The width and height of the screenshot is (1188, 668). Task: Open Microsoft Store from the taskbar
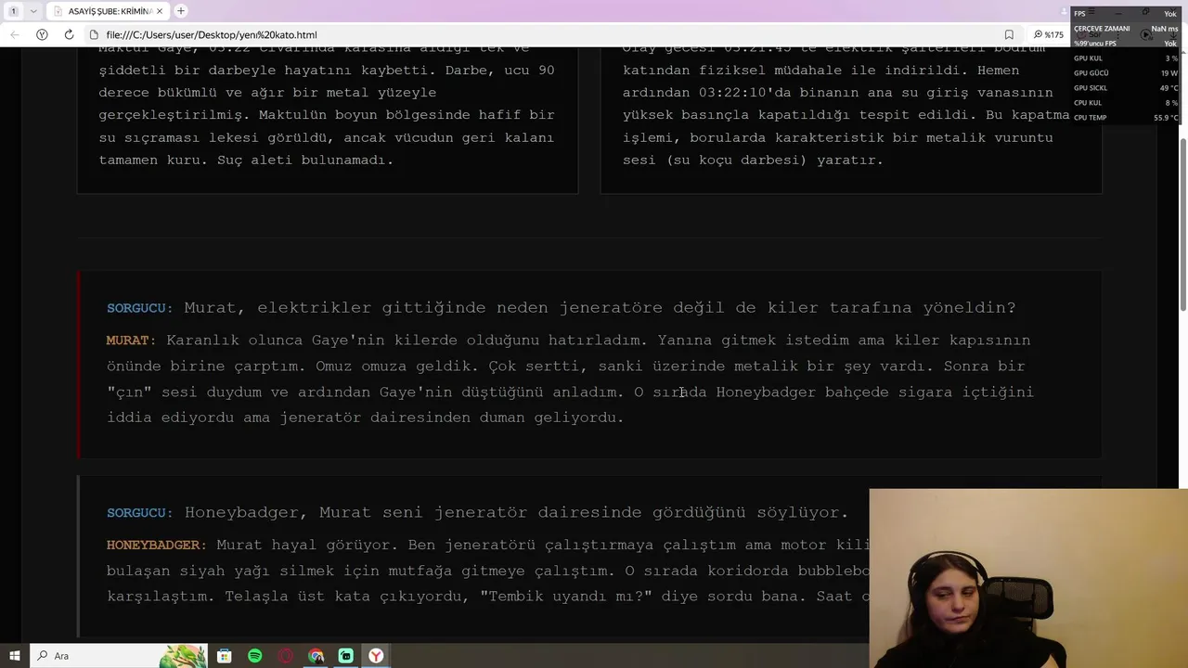coord(225,656)
